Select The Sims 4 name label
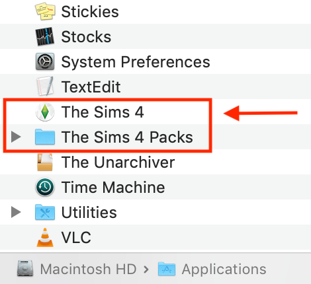This screenshot has height=284, width=311. click(103, 112)
